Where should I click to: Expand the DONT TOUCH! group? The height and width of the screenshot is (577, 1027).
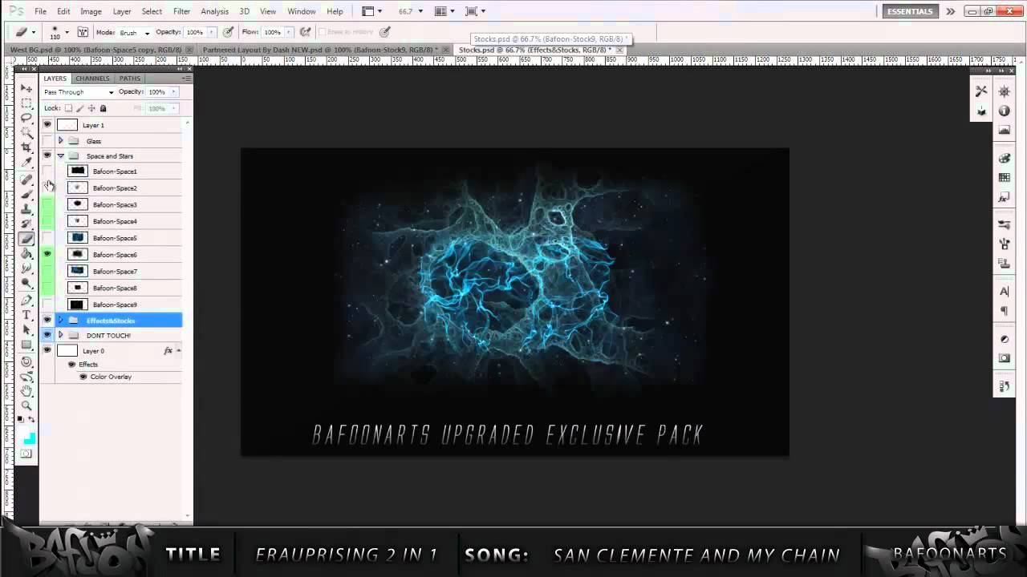[61, 335]
